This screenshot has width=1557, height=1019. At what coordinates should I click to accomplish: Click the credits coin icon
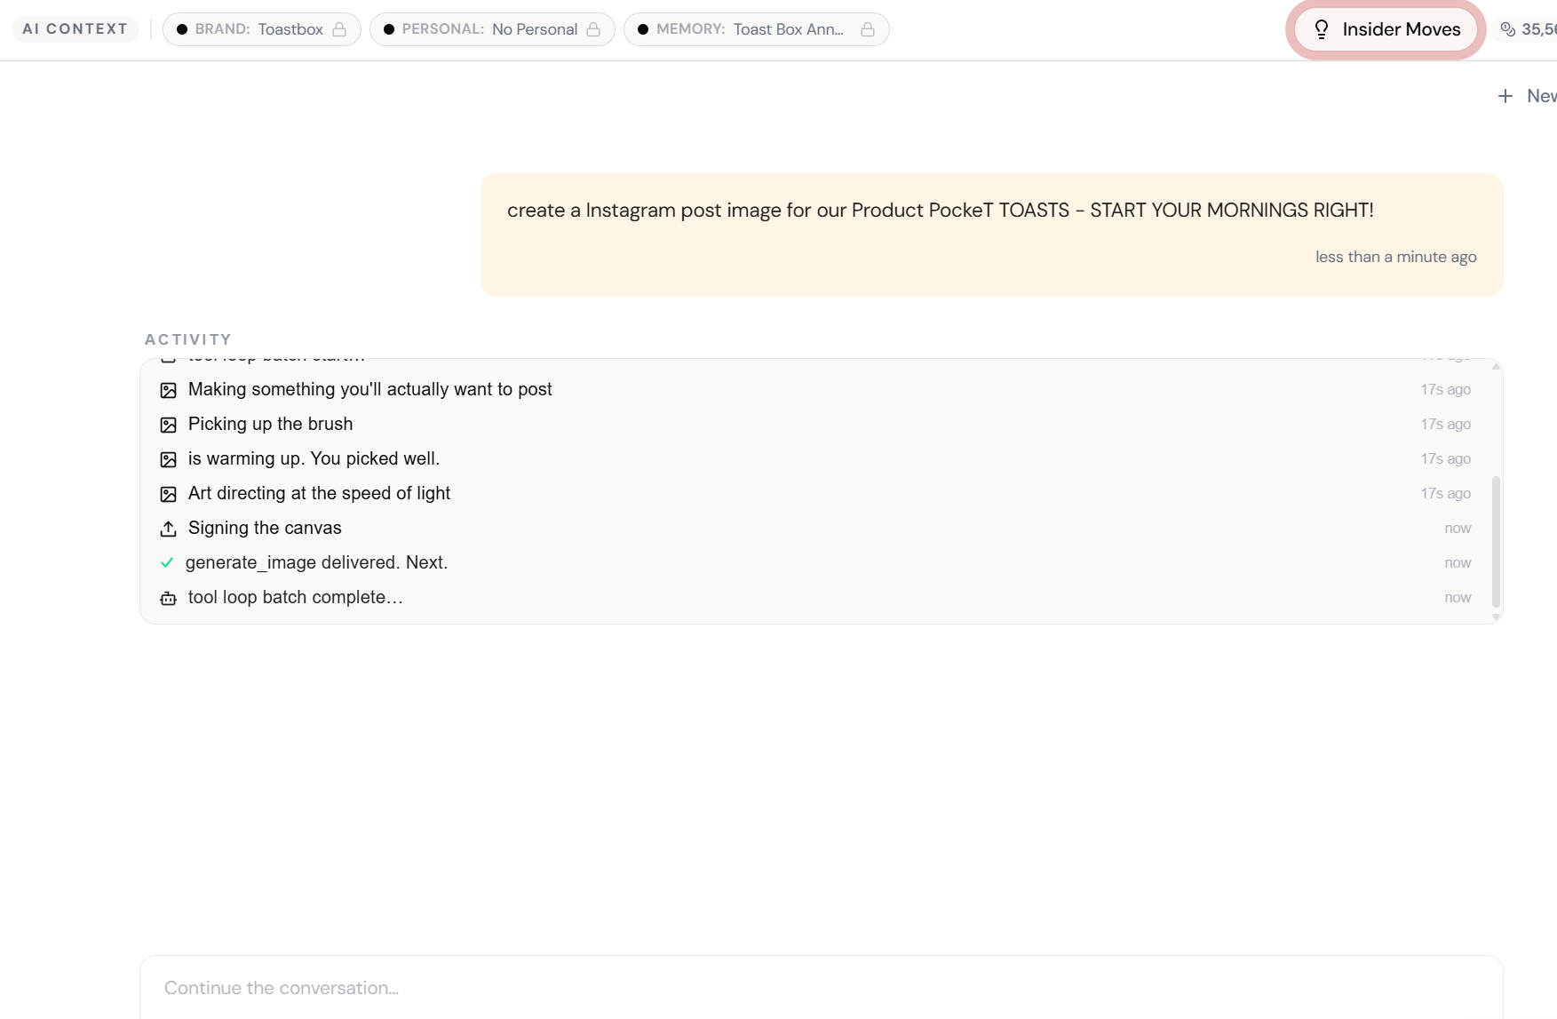[x=1507, y=29]
